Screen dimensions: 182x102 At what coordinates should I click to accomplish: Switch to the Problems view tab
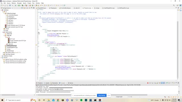tap(40, 83)
